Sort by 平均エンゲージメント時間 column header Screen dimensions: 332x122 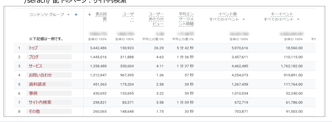[186, 19]
